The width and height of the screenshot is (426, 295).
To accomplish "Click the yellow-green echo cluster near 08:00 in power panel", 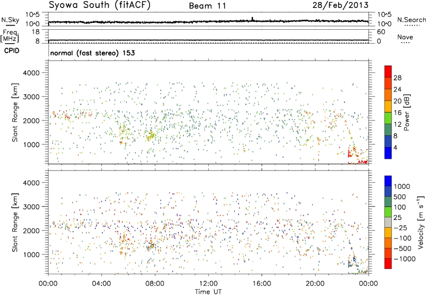I will [151, 135].
